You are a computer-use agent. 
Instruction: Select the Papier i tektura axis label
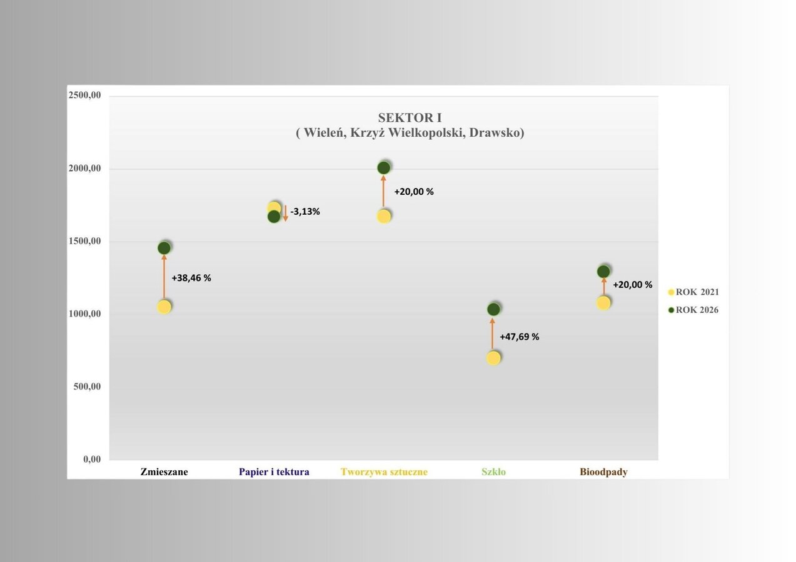pos(274,472)
